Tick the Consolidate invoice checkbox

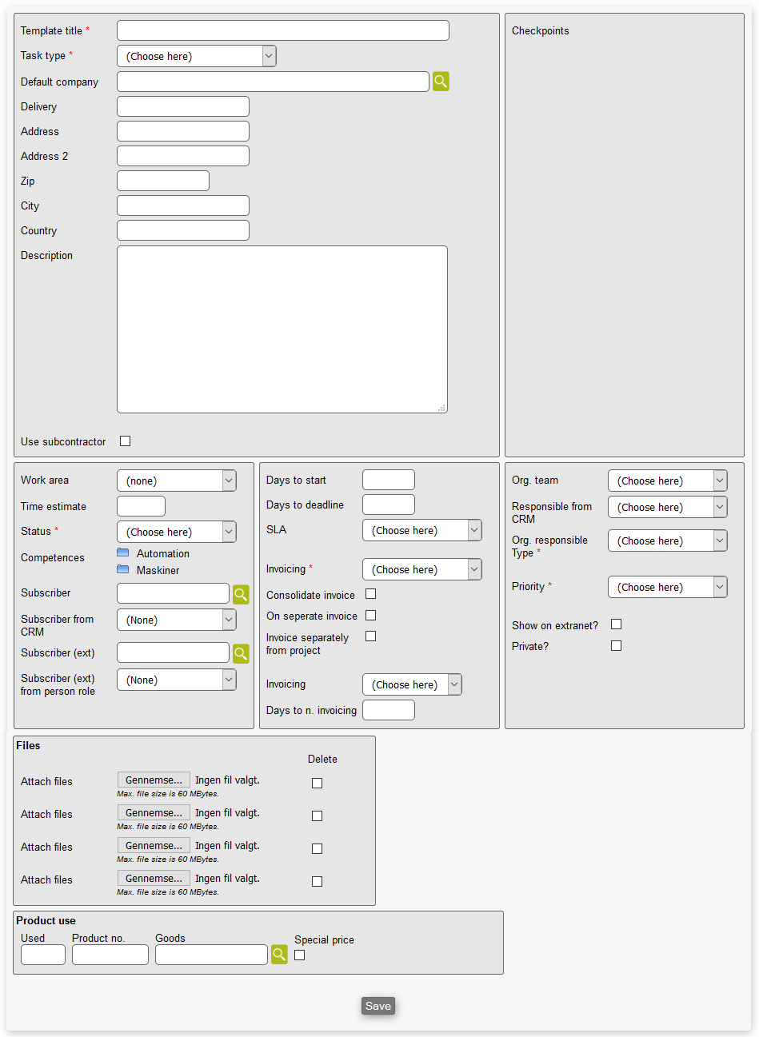tap(370, 594)
